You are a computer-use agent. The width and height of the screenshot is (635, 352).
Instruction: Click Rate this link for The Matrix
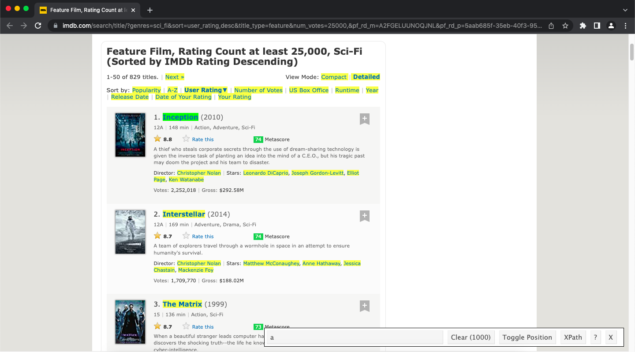(203, 327)
